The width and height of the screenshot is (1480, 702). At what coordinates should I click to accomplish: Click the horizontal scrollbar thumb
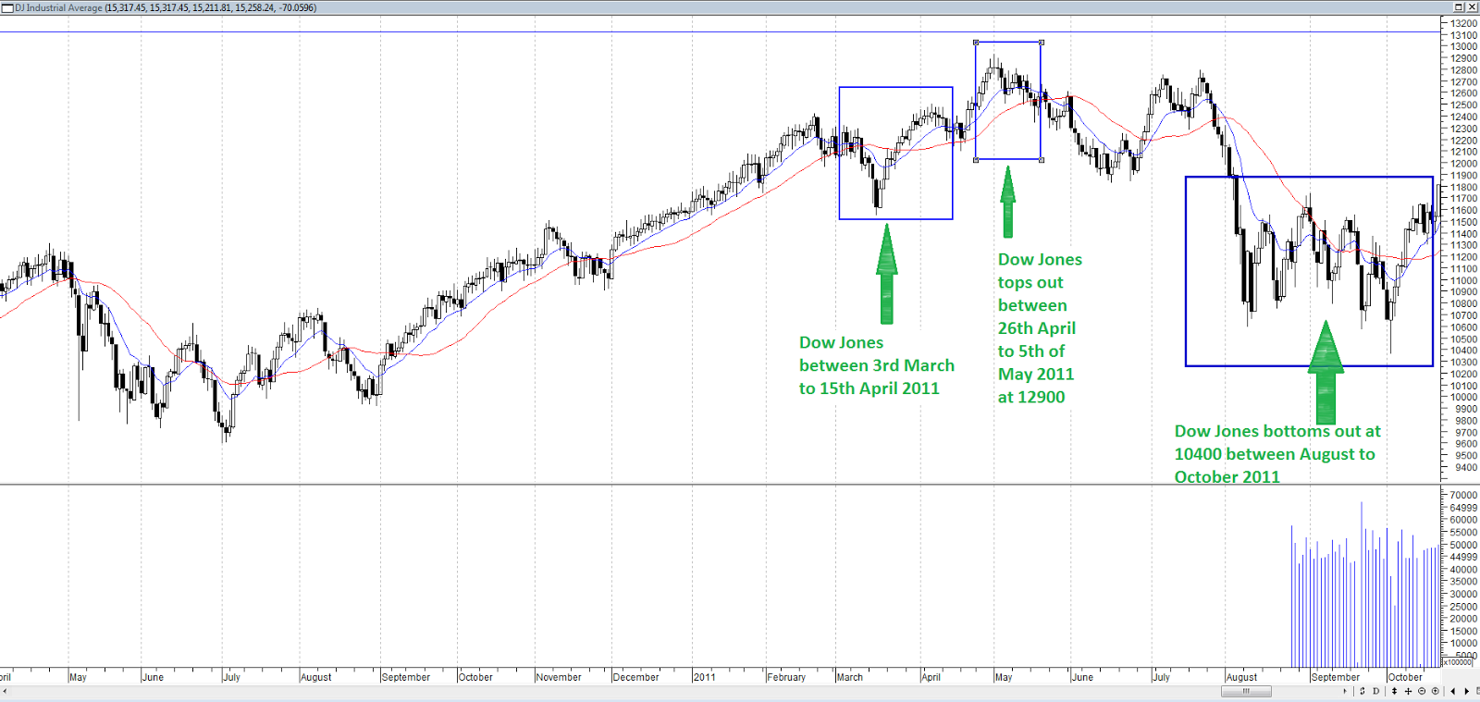[x=1246, y=691]
